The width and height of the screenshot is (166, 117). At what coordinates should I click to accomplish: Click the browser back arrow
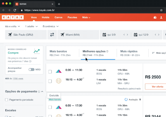click(4, 10)
